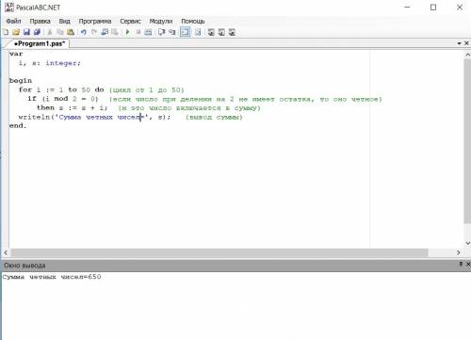
Task: Click the Save All icon
Action: click(37, 32)
